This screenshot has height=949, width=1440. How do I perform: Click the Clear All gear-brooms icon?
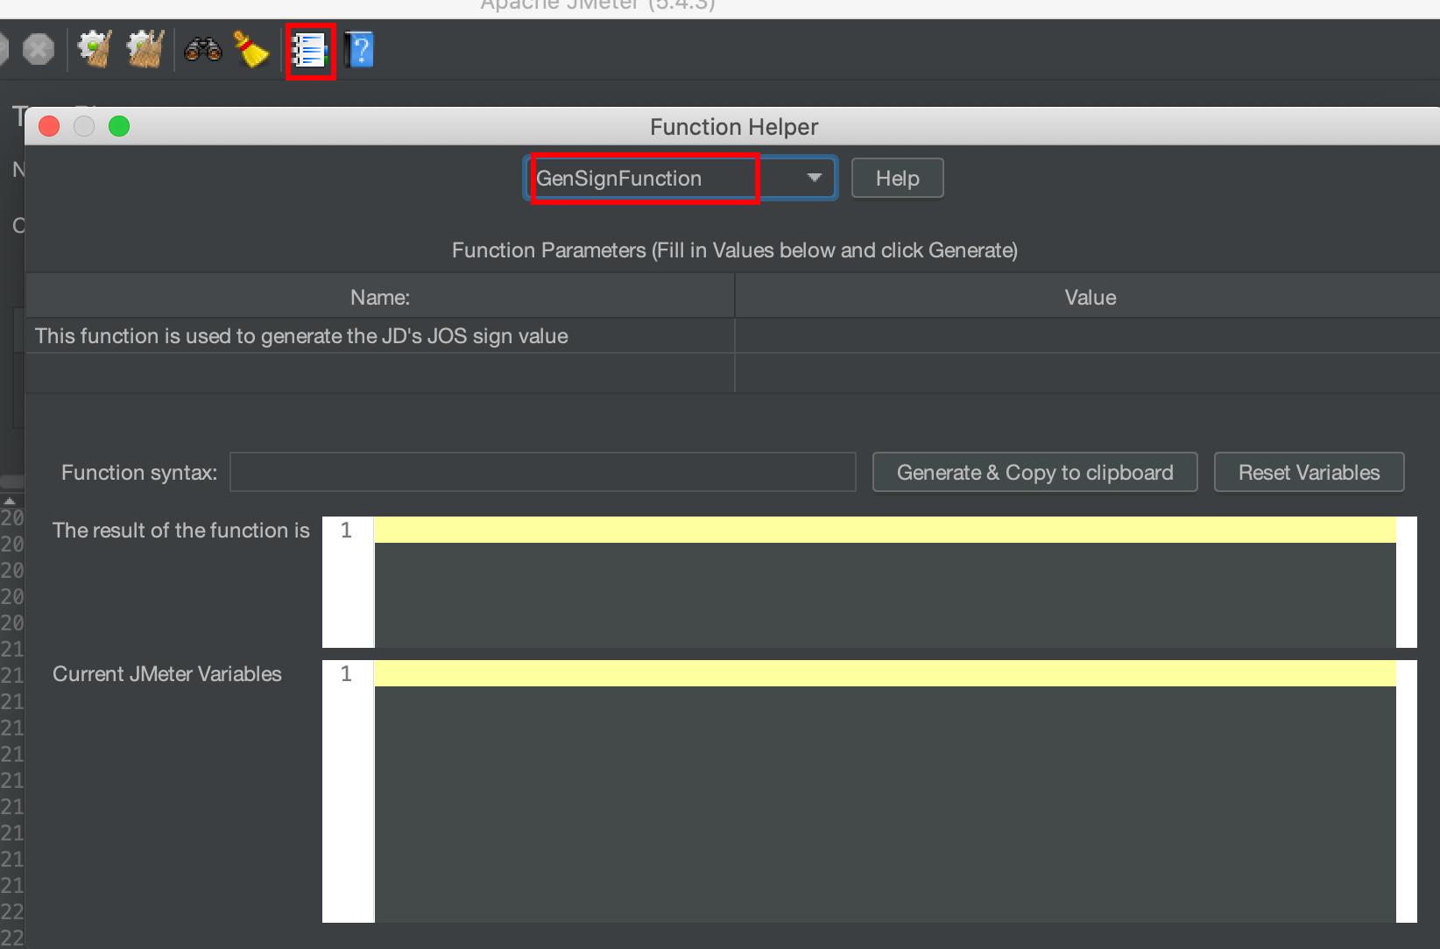click(x=145, y=49)
